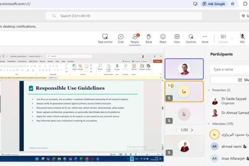Viewport: 249px width, 166px height.
Task: Collapse the Presenters (2) section
Action: pos(209,90)
